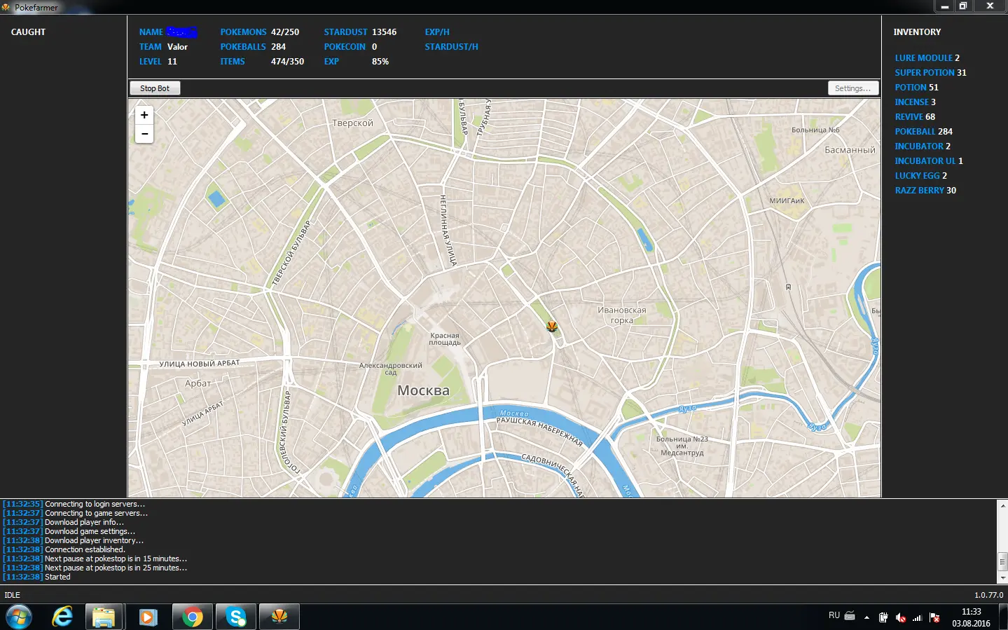This screenshot has height=630, width=1008.
Task: Open the media player taskbar icon
Action: point(148,617)
